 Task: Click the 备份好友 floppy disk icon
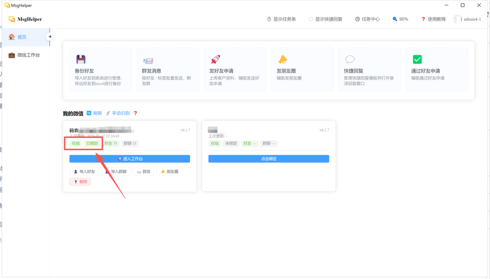point(80,59)
